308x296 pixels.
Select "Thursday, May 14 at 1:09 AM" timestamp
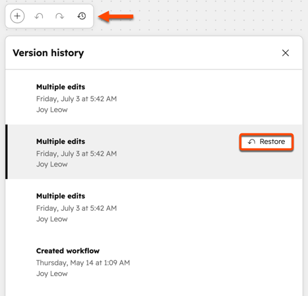83,263
